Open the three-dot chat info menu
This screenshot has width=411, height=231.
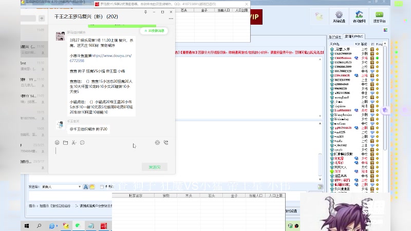point(171,18)
